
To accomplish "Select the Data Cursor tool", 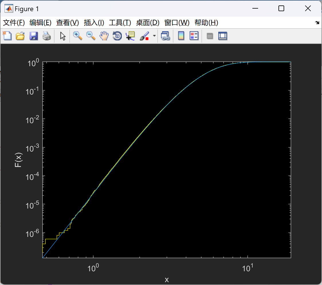I will (130, 36).
